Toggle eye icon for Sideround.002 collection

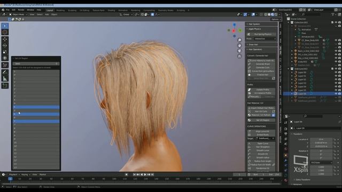tap(336, 69)
